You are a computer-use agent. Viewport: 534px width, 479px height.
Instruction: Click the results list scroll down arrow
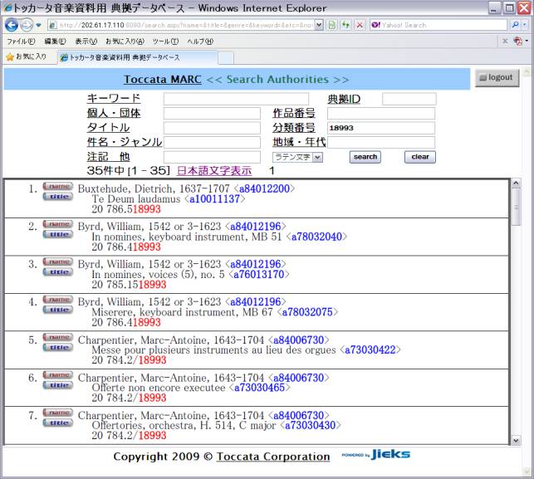516,440
